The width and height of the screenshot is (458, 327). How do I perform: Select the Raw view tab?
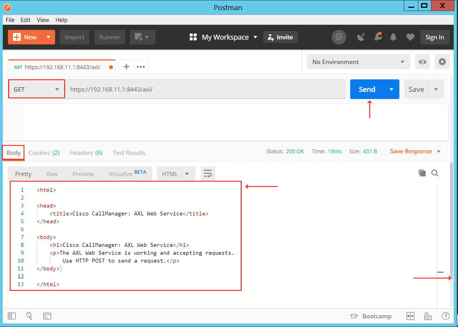click(x=52, y=174)
